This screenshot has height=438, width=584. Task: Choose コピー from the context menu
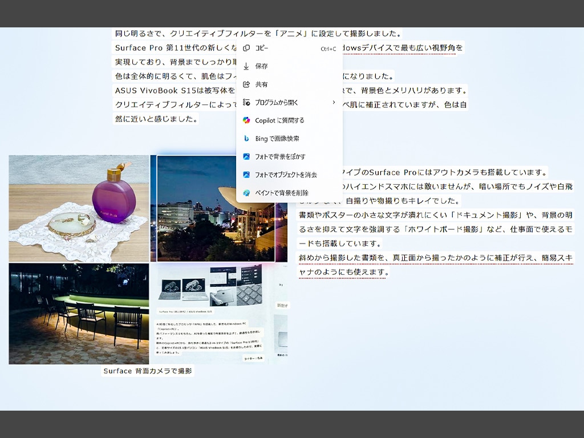(289, 48)
